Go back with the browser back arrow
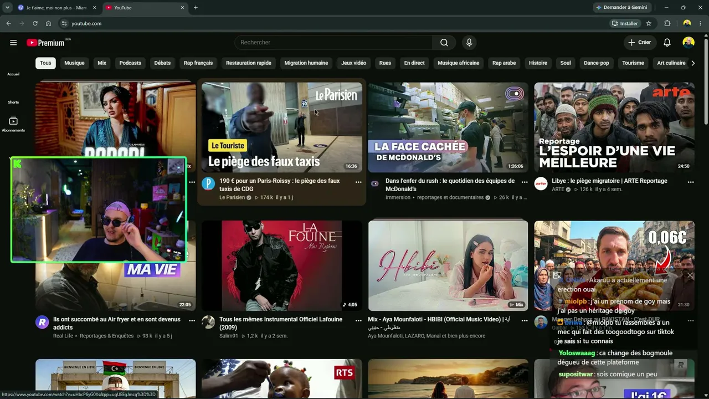 [8, 23]
